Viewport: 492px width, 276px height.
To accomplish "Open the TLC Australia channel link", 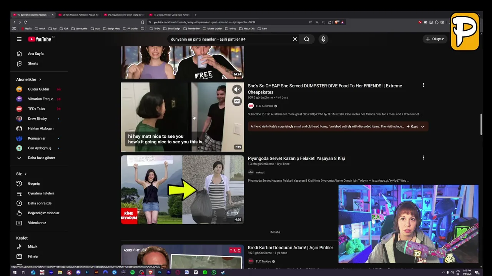I will pos(264,106).
